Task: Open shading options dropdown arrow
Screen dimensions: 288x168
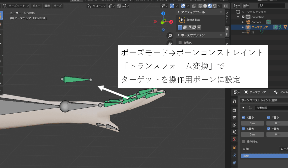Action: [219, 6]
